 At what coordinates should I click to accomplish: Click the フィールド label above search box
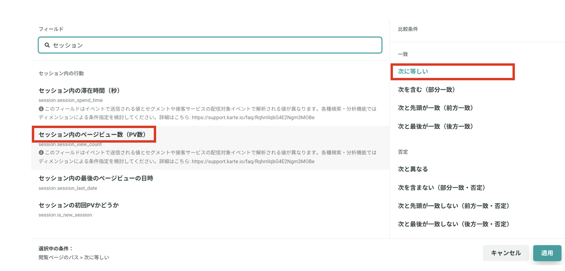pos(51,29)
